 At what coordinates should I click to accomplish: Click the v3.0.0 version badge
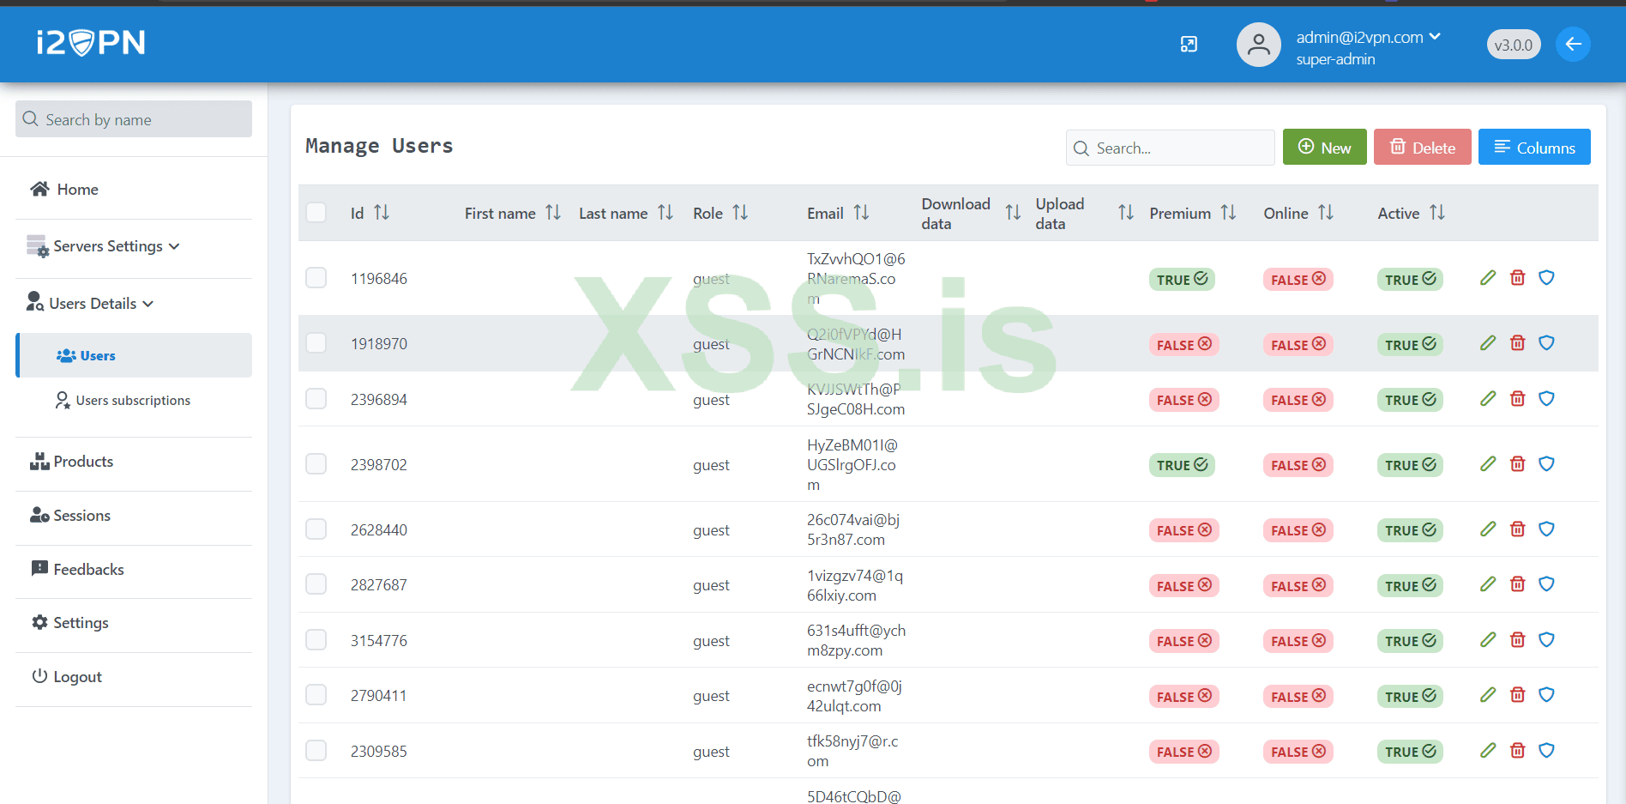tap(1513, 45)
